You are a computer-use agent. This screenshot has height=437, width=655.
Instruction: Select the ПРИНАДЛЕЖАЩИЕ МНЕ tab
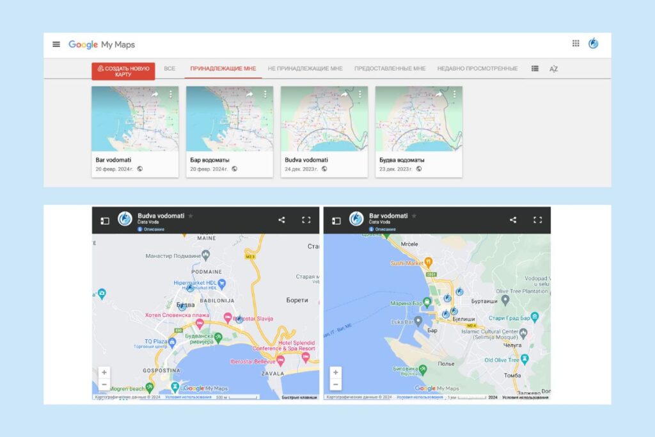[223, 68]
